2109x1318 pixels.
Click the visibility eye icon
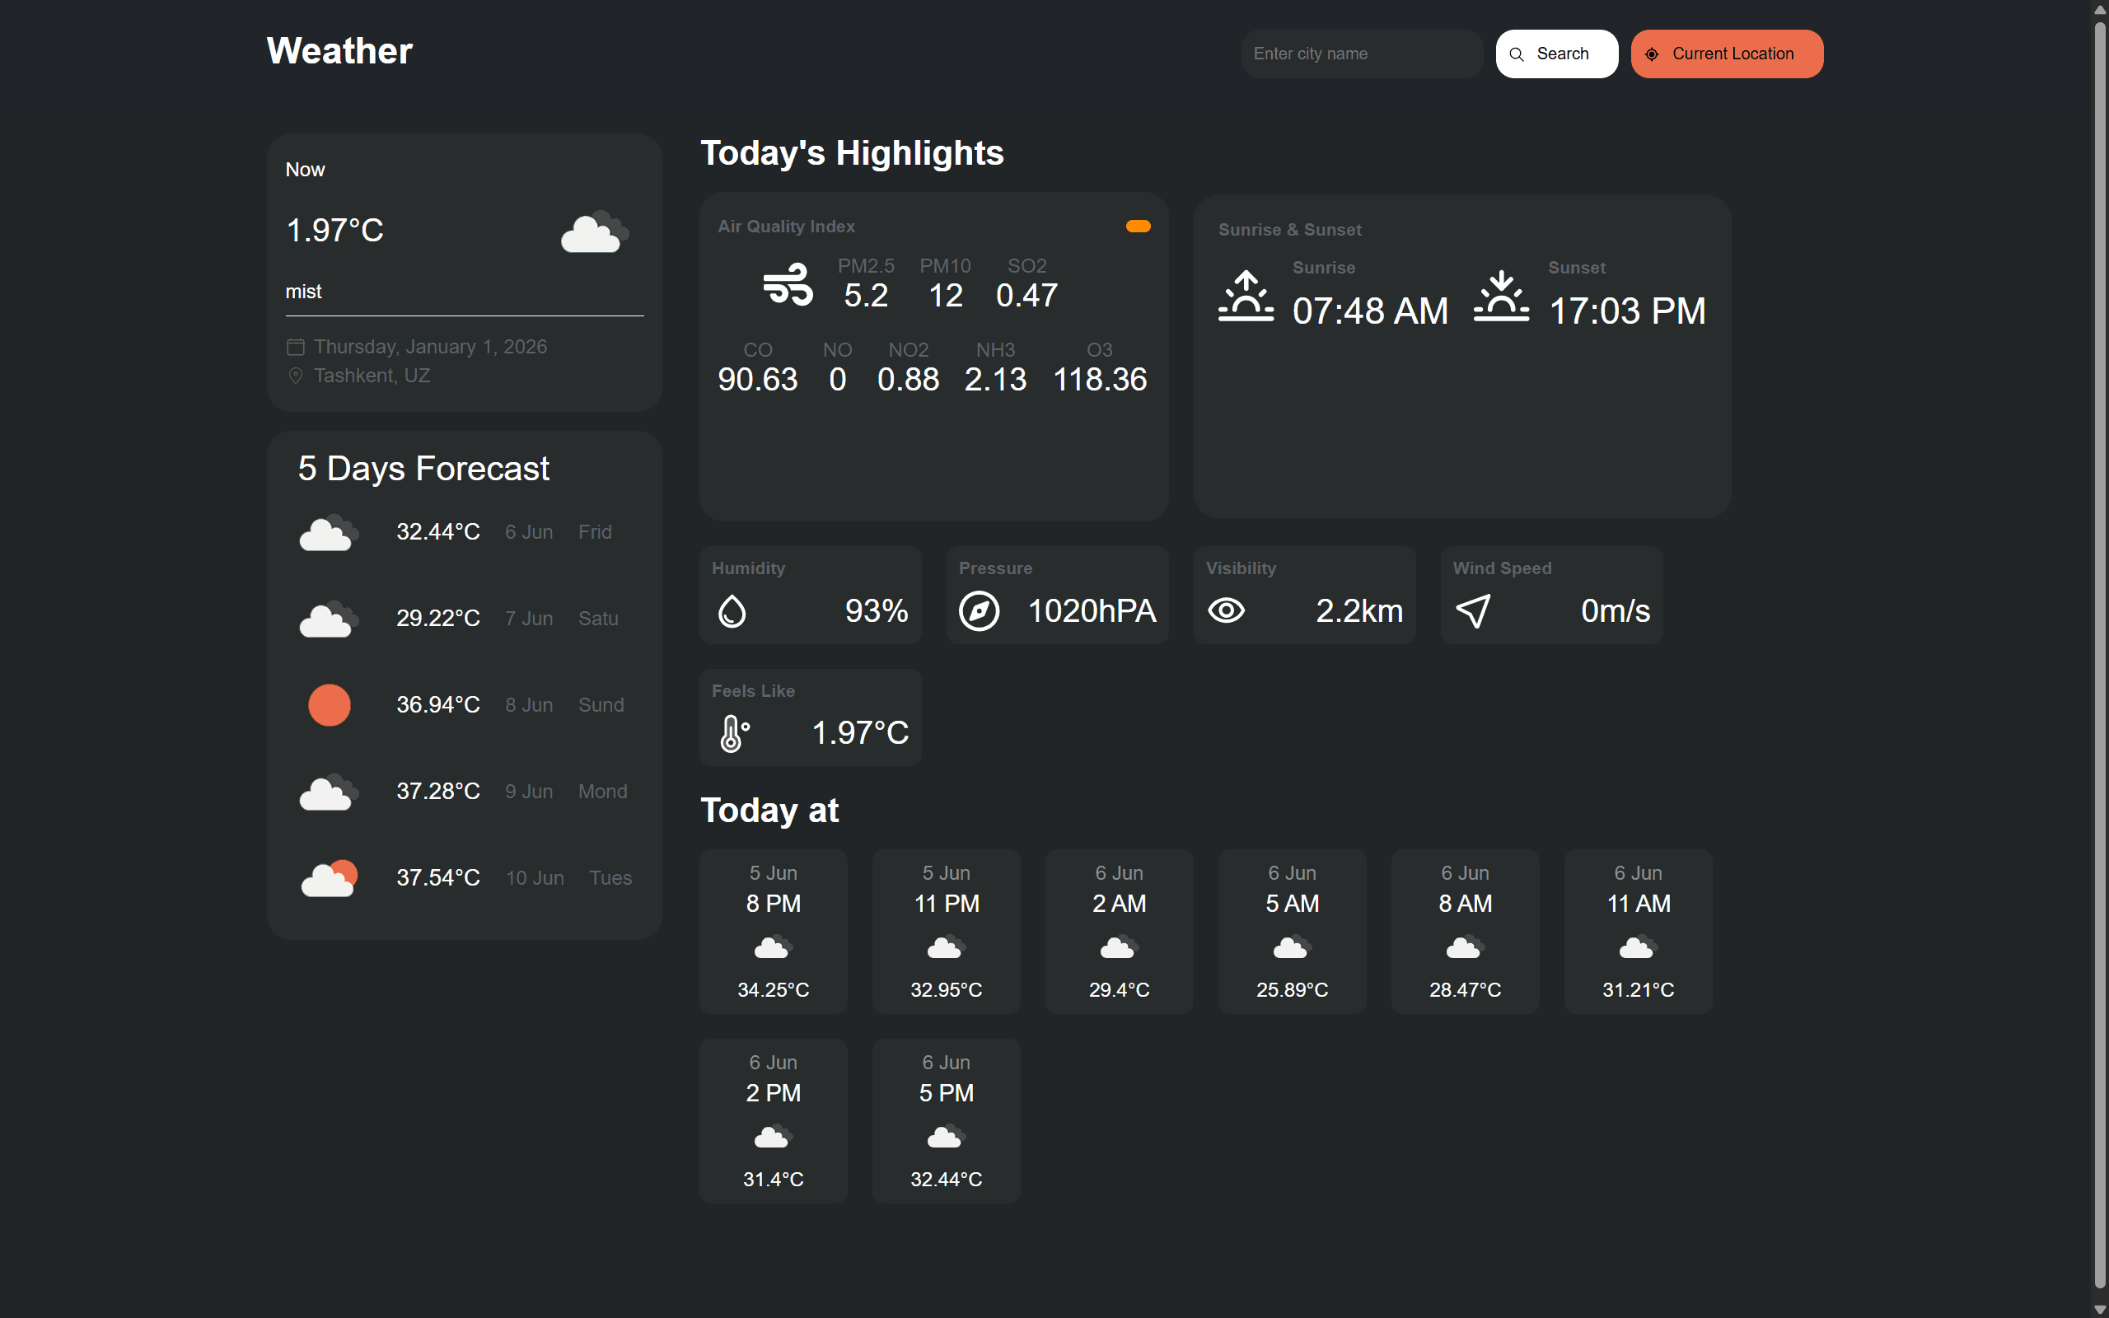click(1227, 610)
